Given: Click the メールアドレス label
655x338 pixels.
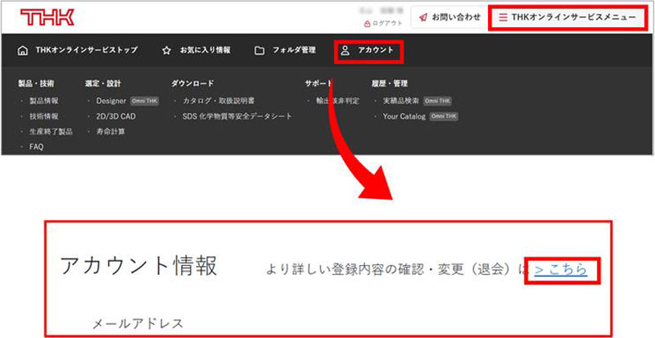Looking at the screenshot, I should click(138, 323).
